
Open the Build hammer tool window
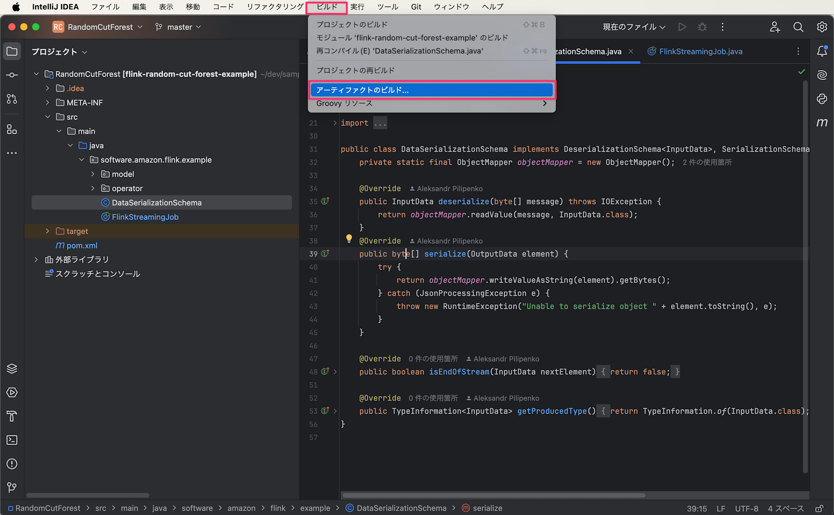12,416
